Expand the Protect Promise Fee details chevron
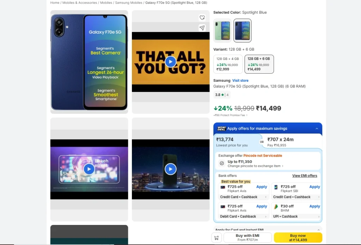361x245 pixels. 247,115
